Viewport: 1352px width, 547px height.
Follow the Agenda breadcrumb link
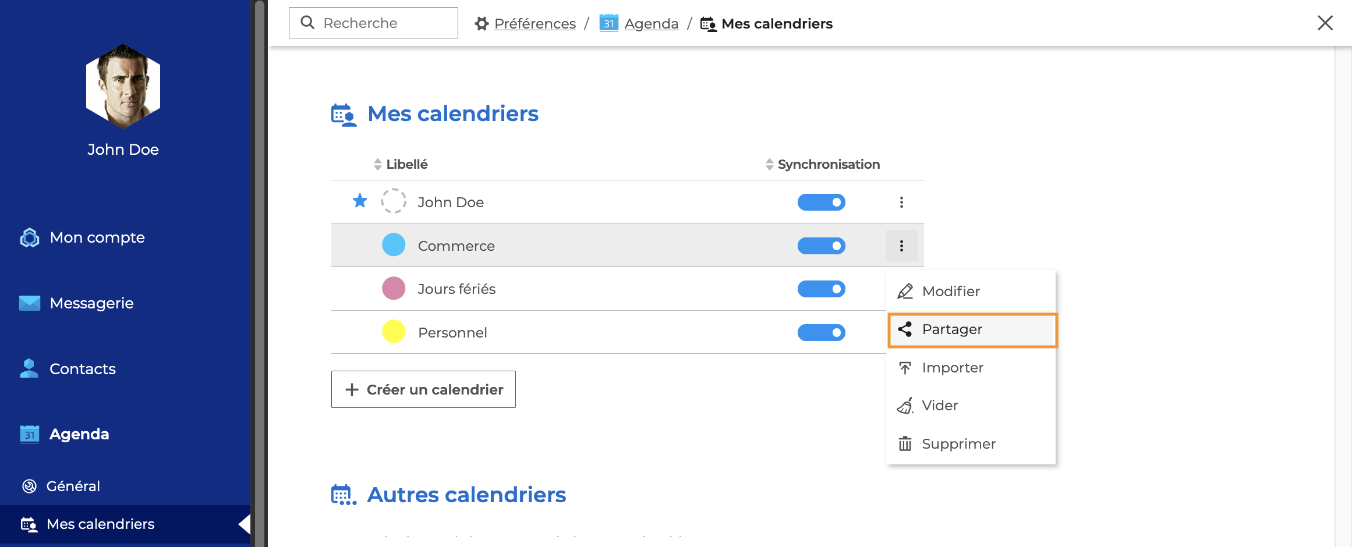click(x=651, y=24)
